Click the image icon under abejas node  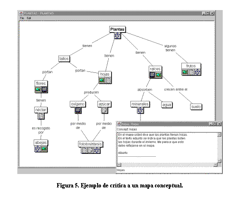[x=44, y=149]
